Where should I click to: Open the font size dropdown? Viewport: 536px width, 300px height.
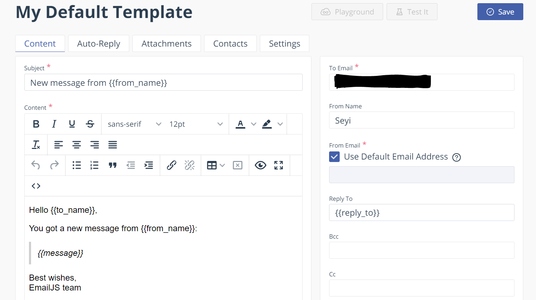pos(196,124)
